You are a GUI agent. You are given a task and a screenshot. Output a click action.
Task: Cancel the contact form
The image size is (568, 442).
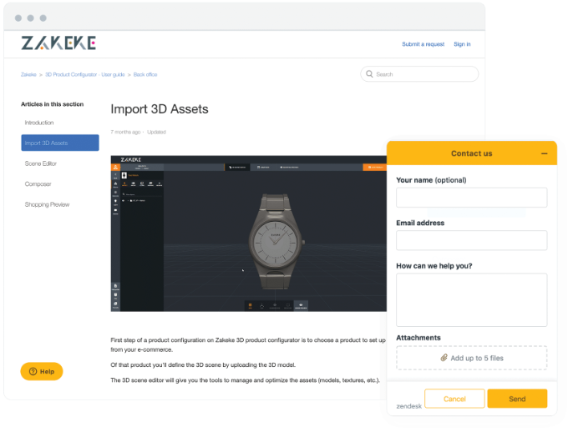pos(454,399)
